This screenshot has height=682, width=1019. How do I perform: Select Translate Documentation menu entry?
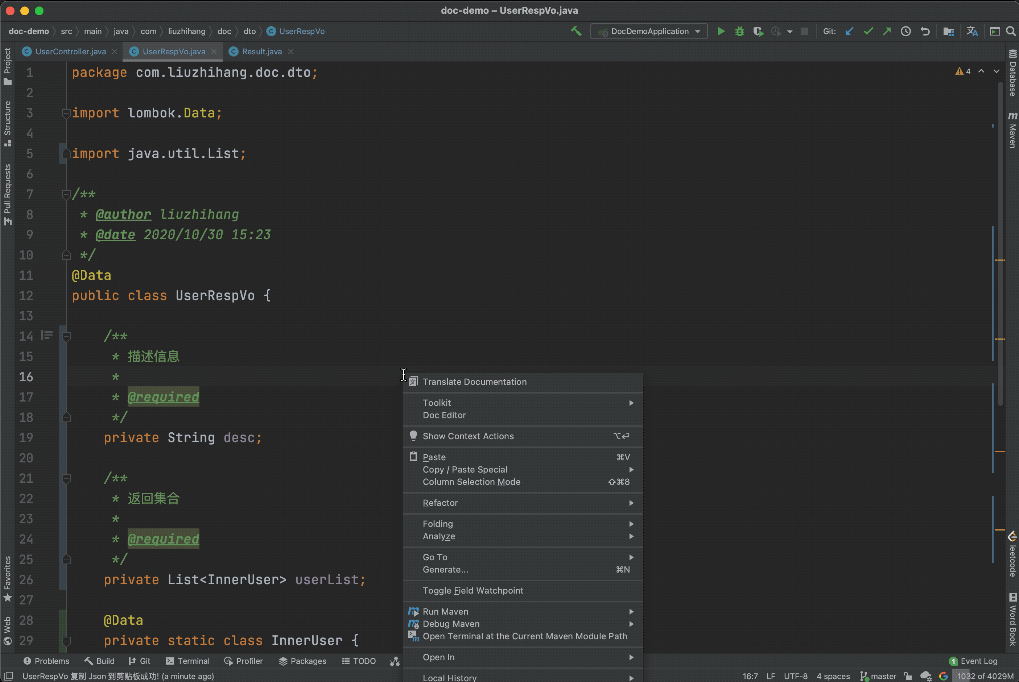point(474,382)
